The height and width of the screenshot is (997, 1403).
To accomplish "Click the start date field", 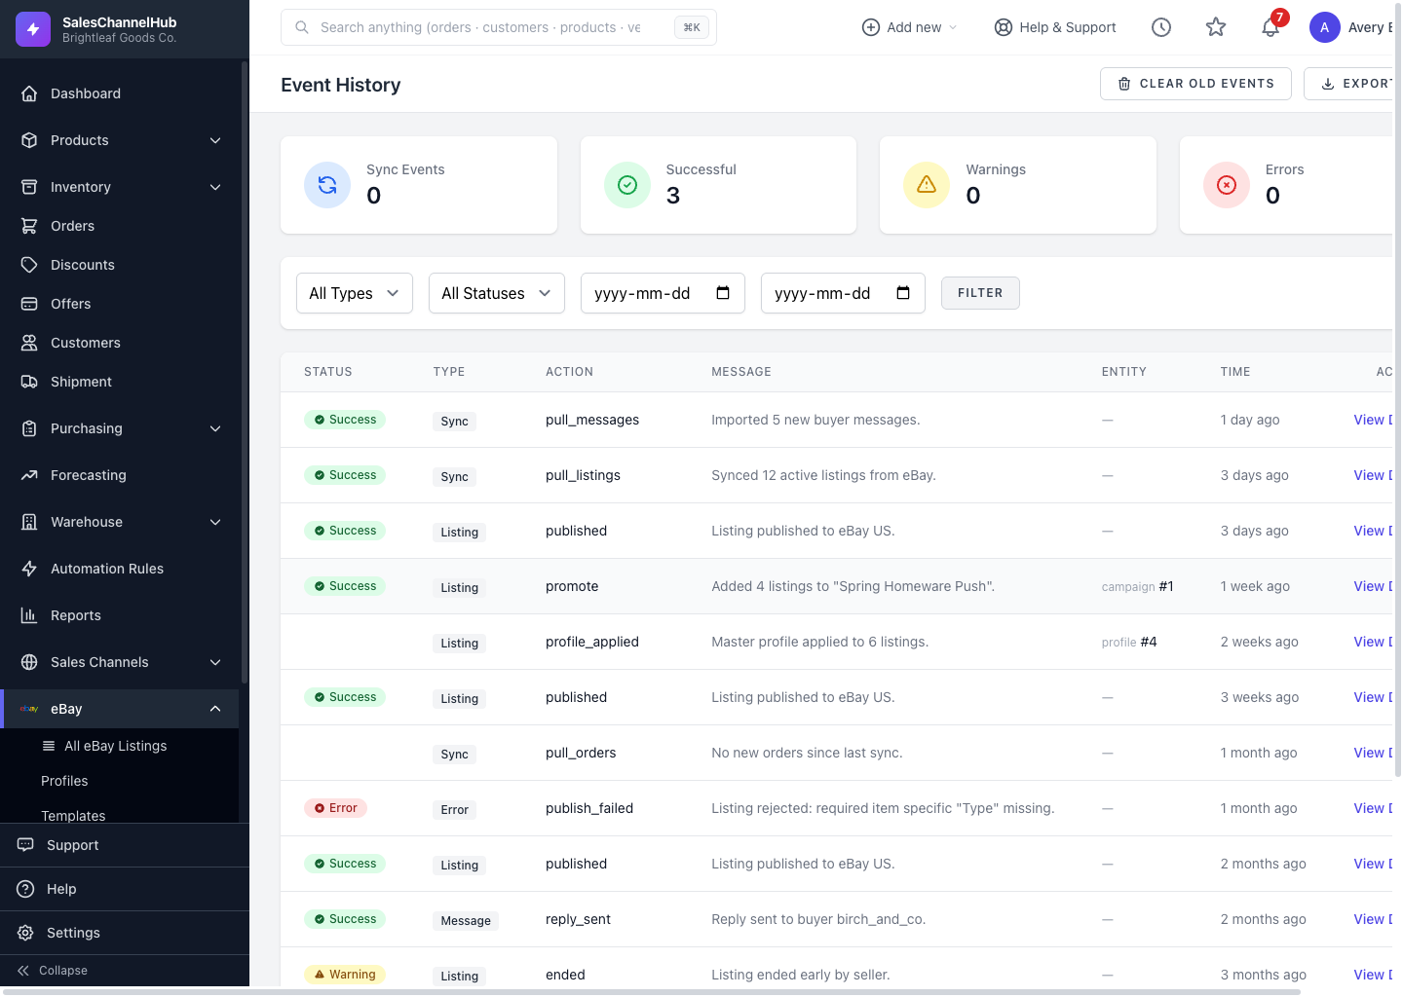I will tap(663, 293).
